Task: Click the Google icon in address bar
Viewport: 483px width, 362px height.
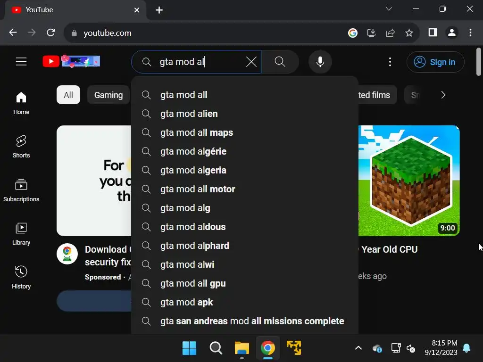Action: pos(353,33)
